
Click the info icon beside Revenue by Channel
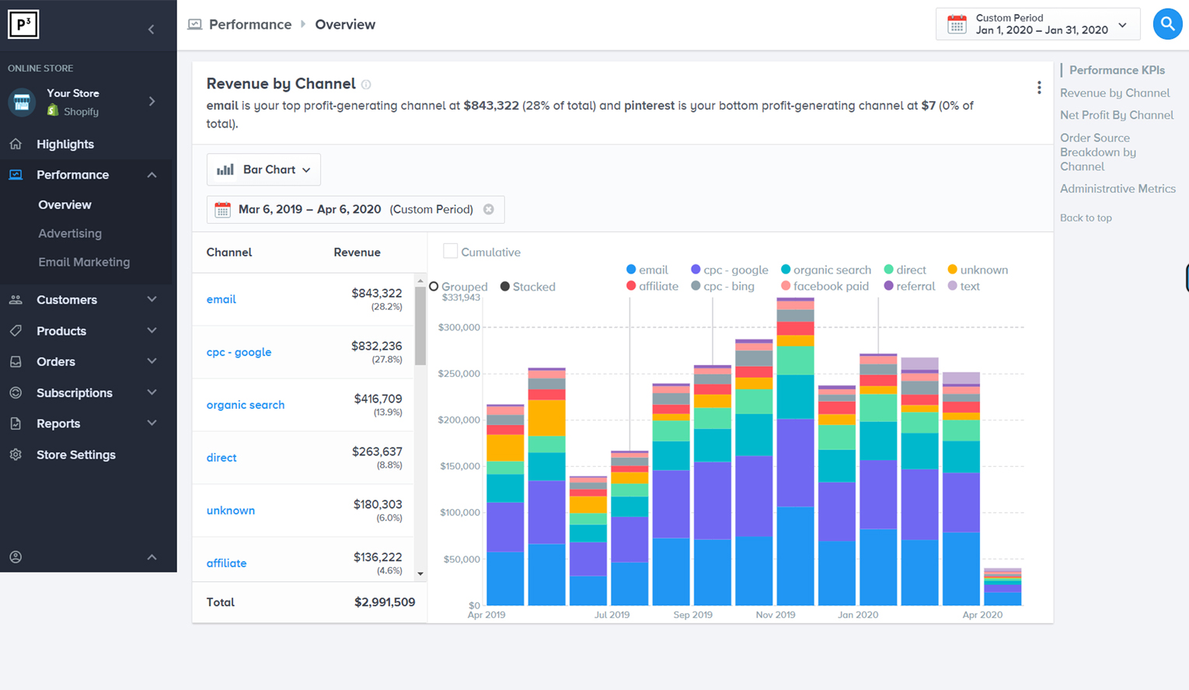click(x=366, y=85)
